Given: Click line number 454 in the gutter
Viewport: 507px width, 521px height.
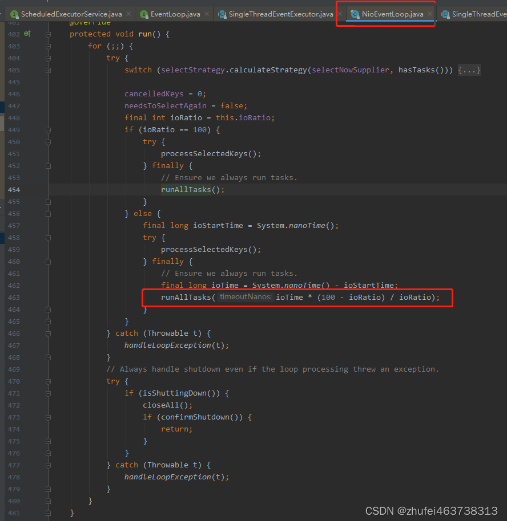Looking at the screenshot, I should (x=14, y=190).
